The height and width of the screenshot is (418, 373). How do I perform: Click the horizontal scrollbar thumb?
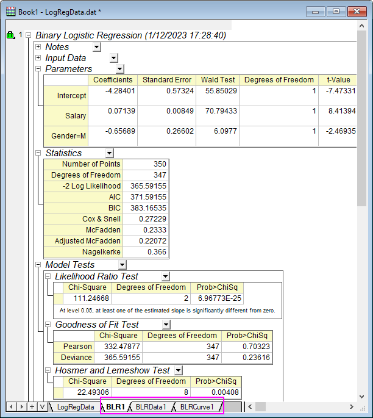pos(260,407)
